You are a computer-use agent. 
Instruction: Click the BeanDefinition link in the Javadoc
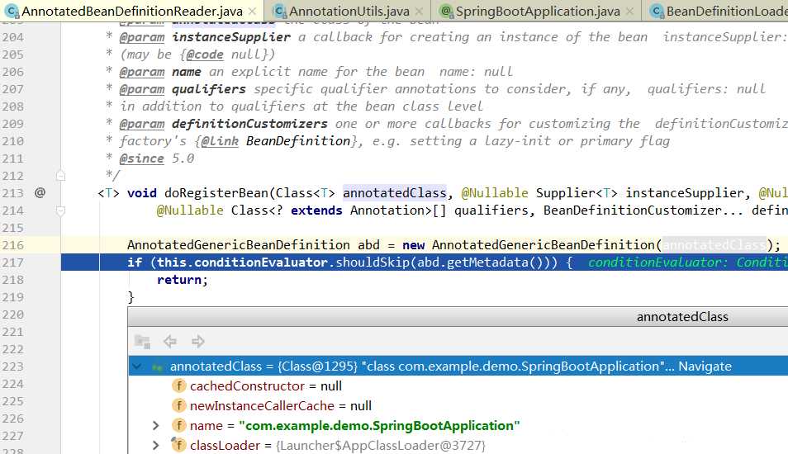tap(298, 141)
